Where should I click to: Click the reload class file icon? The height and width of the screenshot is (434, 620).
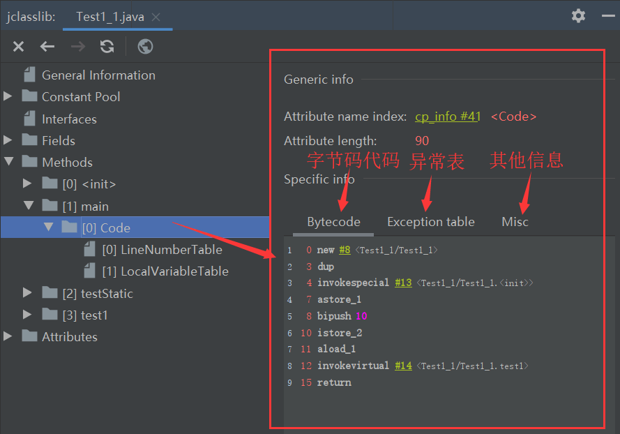coord(107,47)
